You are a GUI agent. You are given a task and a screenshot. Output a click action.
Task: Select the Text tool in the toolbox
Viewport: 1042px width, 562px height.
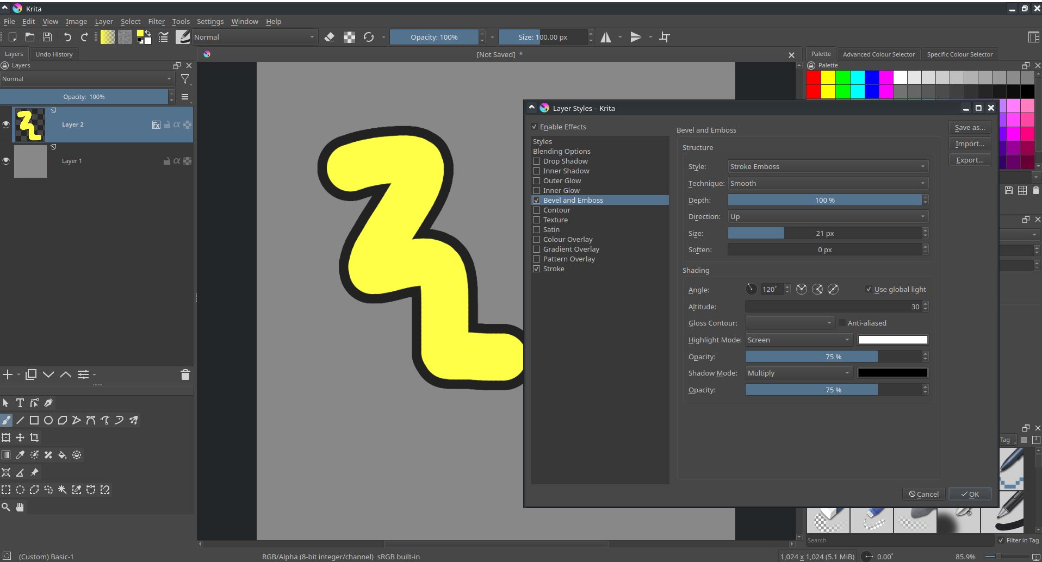click(20, 403)
